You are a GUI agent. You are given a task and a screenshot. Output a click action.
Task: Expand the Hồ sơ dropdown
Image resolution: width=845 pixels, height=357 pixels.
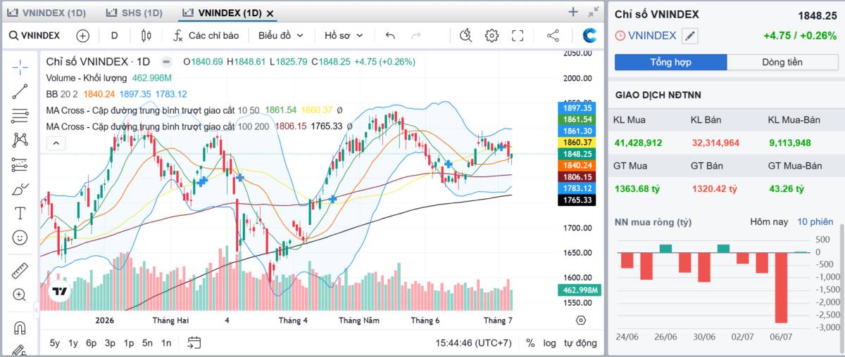tap(344, 35)
